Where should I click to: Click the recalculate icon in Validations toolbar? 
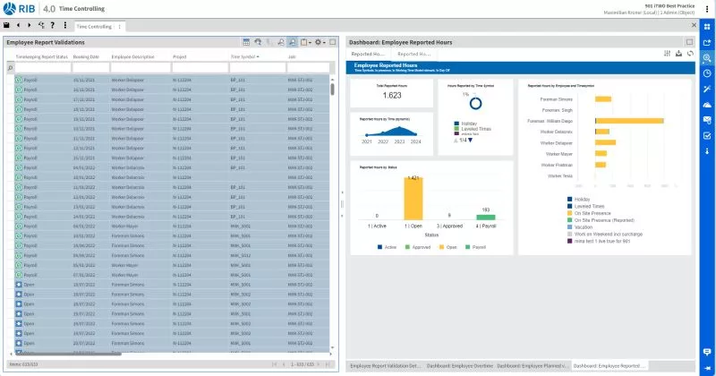coord(258,42)
